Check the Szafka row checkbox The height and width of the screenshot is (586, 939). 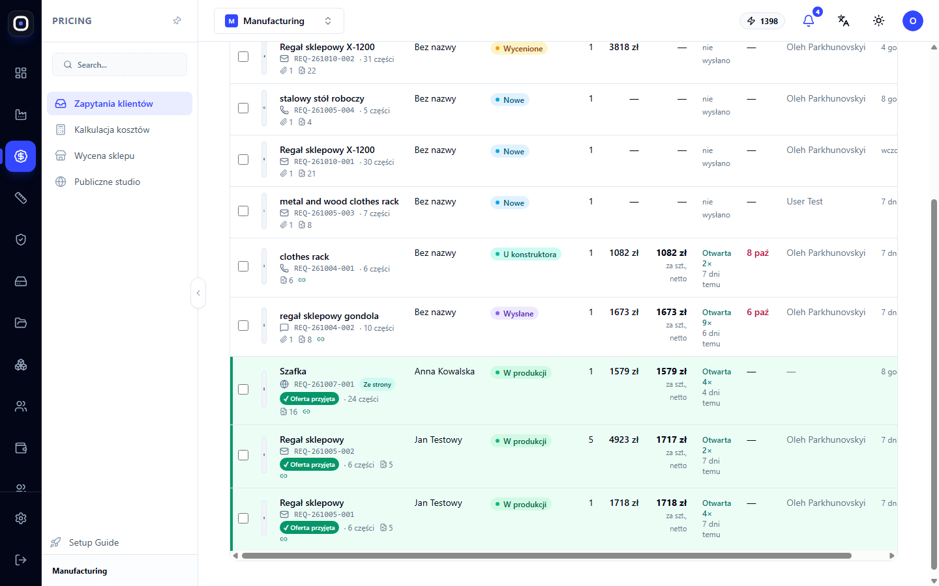[x=243, y=389]
